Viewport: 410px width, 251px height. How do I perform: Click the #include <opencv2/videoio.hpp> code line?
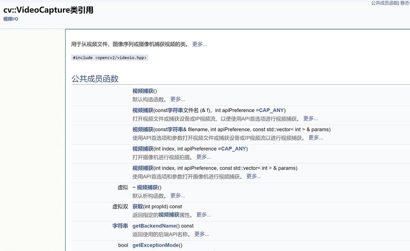(x=109, y=58)
